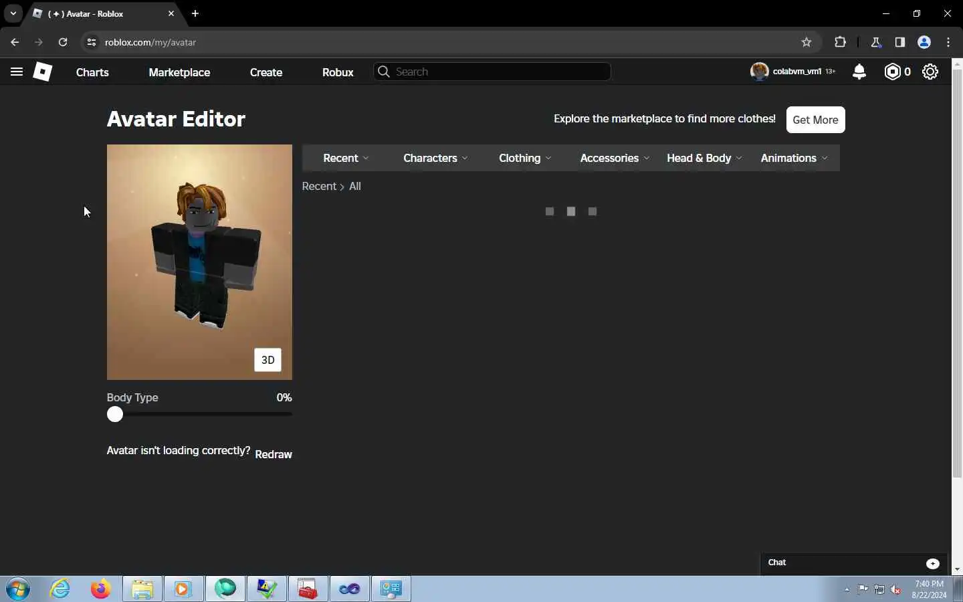Image resolution: width=963 pixels, height=602 pixels.
Task: Expand the Head & Body dropdown
Action: pos(704,158)
